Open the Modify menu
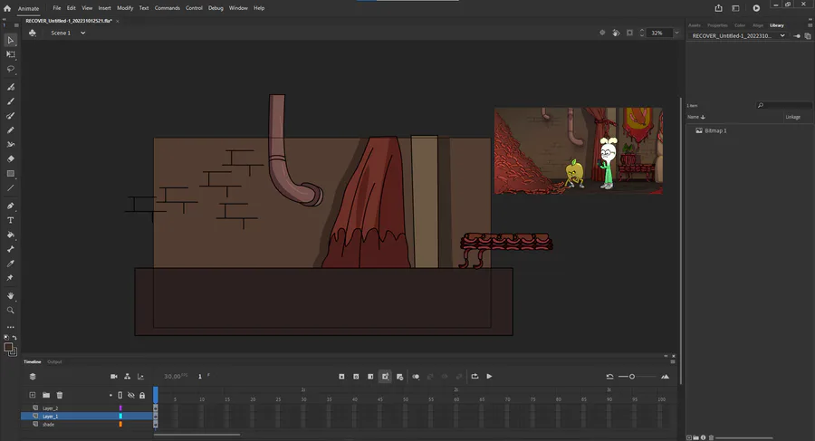Image resolution: width=815 pixels, height=441 pixels. point(125,7)
